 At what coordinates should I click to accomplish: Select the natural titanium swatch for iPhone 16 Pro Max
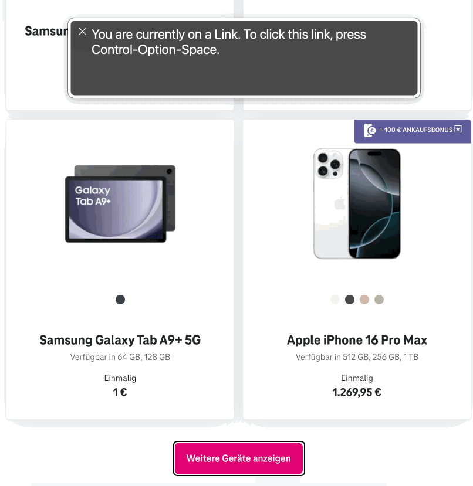click(x=379, y=300)
